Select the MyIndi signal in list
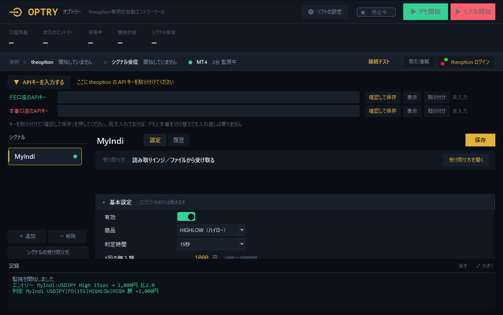The width and height of the screenshot is (503, 315). point(45,156)
